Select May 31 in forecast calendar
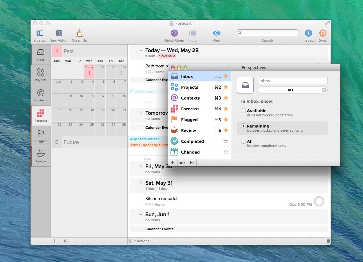 click(122, 72)
